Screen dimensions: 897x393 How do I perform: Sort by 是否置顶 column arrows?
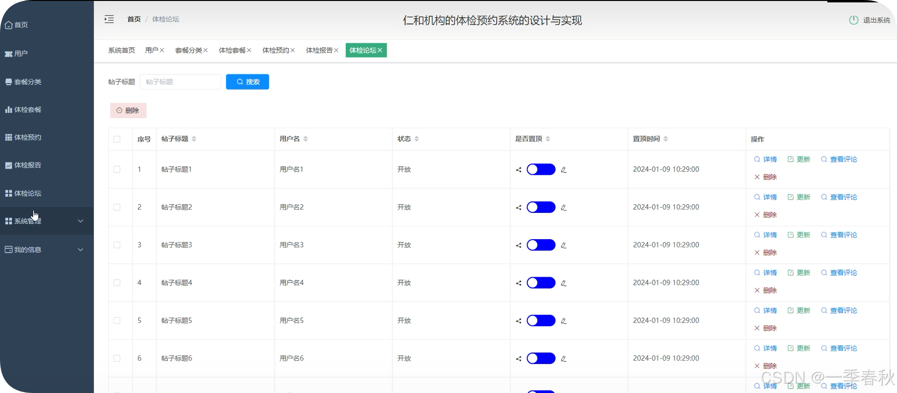coord(548,139)
